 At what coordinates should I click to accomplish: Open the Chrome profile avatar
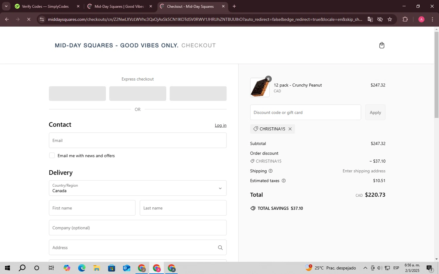pos(421,19)
